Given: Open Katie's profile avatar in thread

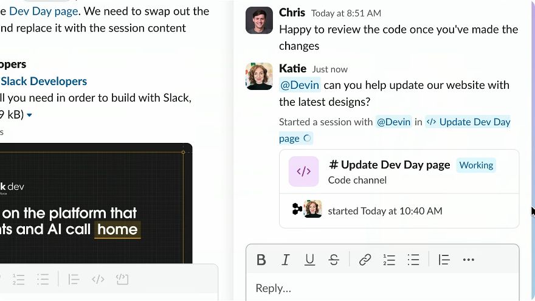Looking at the screenshot, I should [259, 77].
